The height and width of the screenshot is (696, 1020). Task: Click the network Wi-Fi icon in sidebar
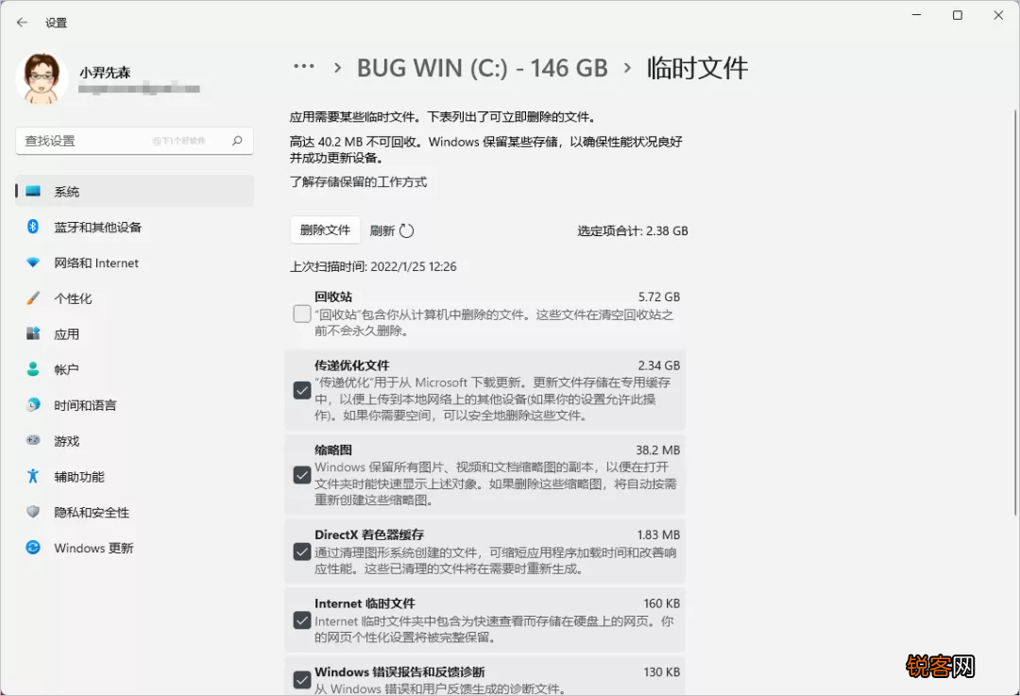(33, 263)
